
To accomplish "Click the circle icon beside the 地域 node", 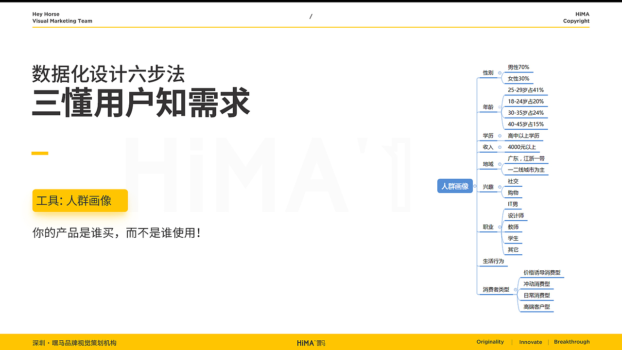I will [x=500, y=163].
